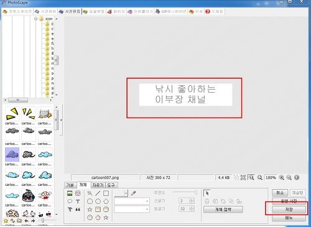
Task: Select the filled pentagon shape tool
Action: (98, 218)
